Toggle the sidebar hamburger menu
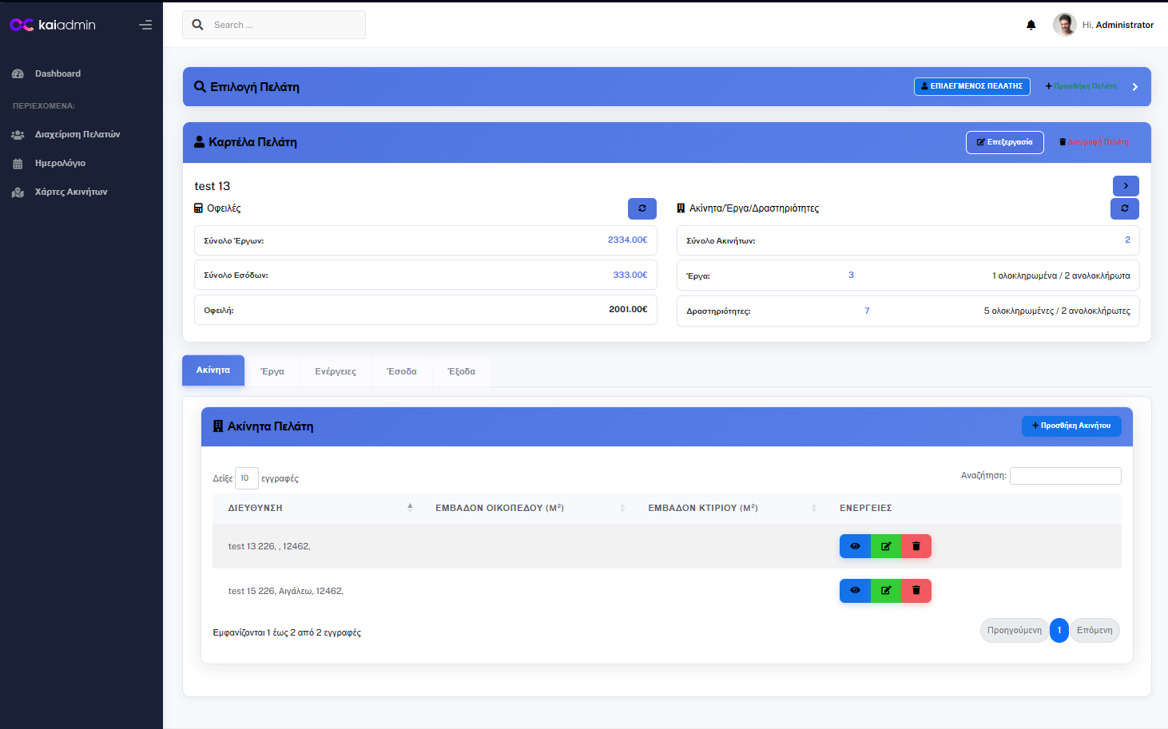The width and height of the screenshot is (1168, 729). tap(145, 26)
